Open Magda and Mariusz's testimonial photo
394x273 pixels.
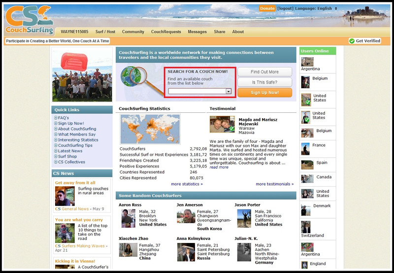click(x=222, y=124)
